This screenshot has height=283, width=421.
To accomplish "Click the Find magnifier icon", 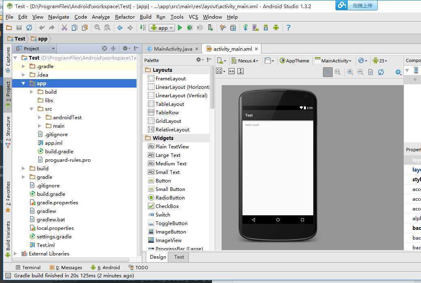I will tap(97, 28).
